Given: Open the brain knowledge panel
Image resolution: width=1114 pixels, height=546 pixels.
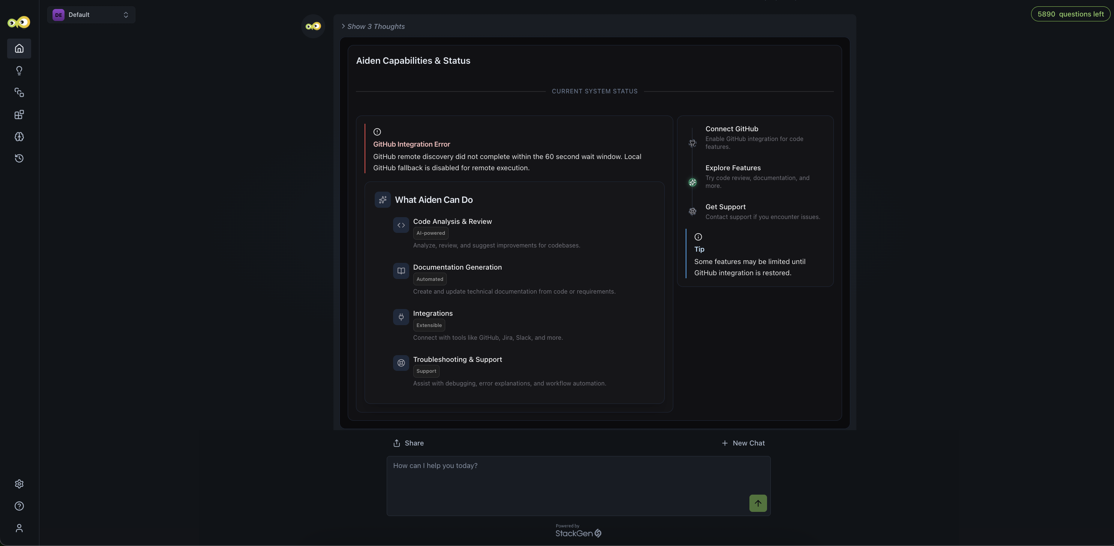Looking at the screenshot, I should 19,136.
